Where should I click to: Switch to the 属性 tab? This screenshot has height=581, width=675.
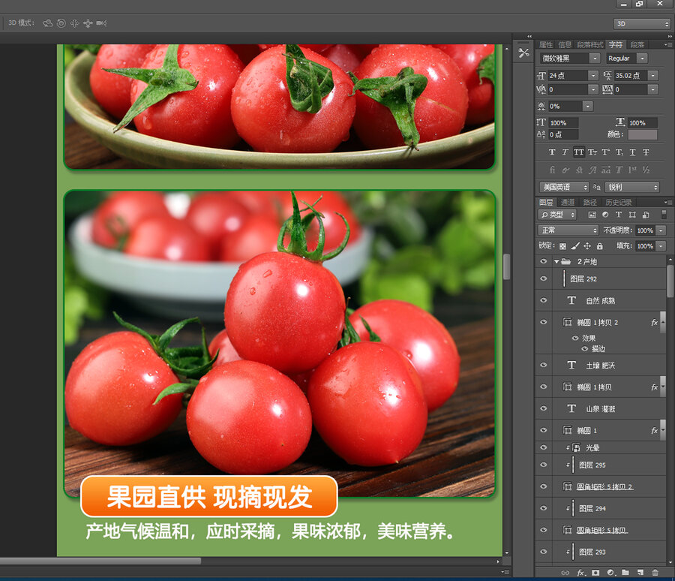tap(546, 44)
